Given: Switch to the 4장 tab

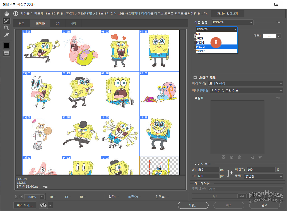Looking at the screenshot, I should click(74, 24).
